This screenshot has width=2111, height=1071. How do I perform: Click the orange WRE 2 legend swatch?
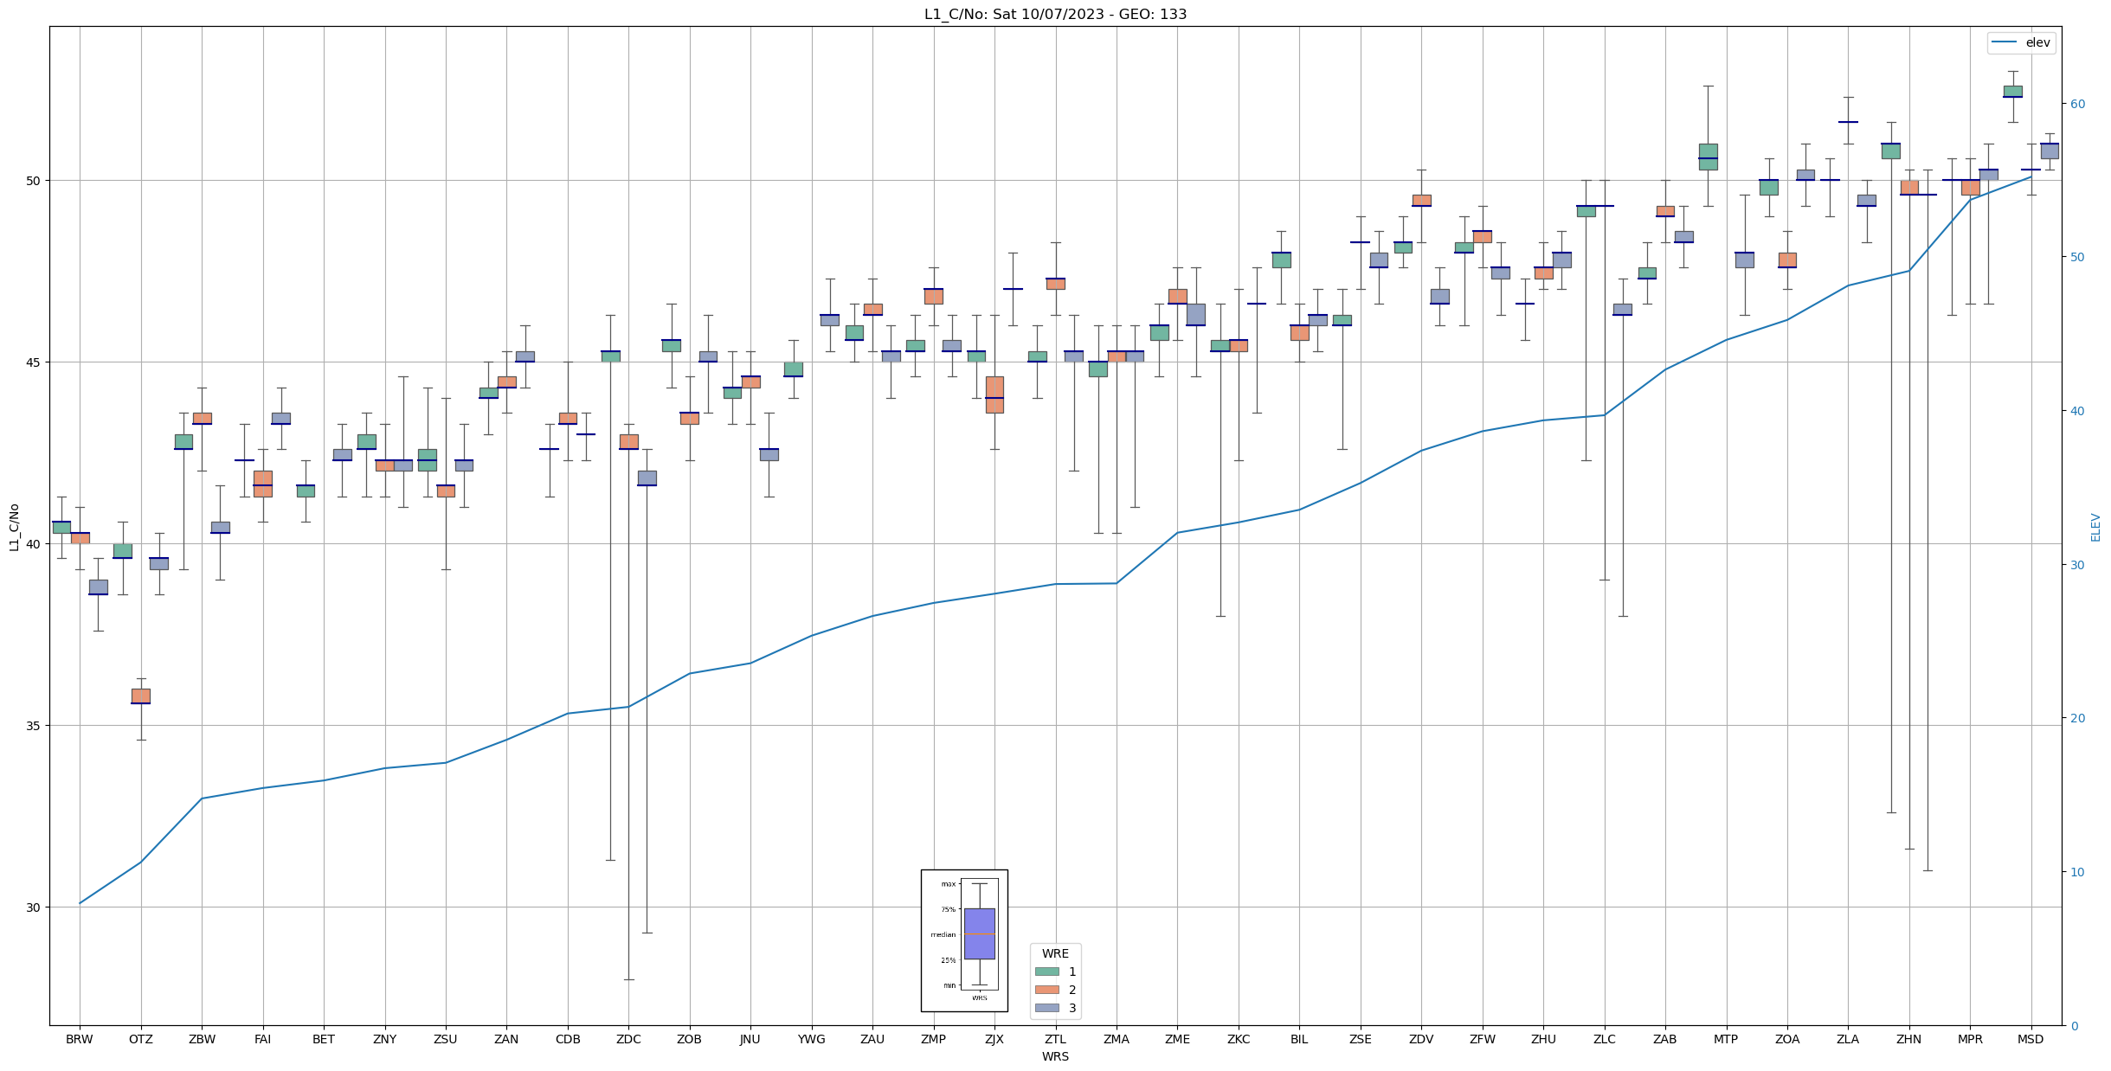(1046, 990)
